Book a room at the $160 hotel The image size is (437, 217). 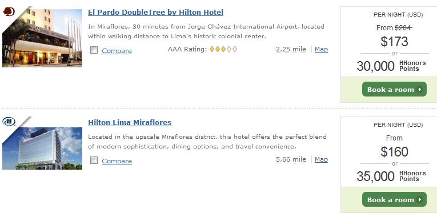click(394, 199)
